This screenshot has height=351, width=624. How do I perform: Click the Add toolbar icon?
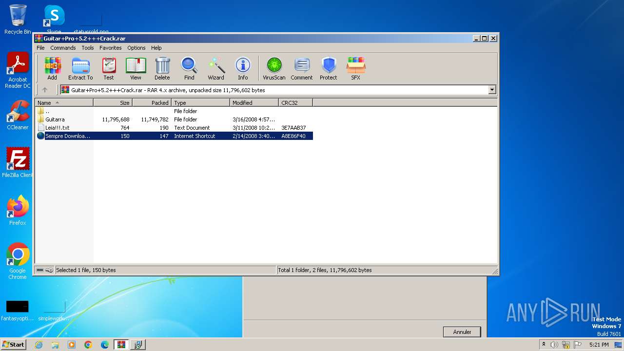pyautogui.click(x=52, y=68)
